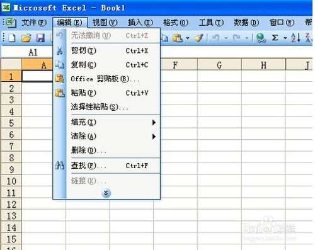Screen dimensions: 315x250
Task: Select 复制 (Copy) from the Edit menu
Action: click(x=113, y=65)
